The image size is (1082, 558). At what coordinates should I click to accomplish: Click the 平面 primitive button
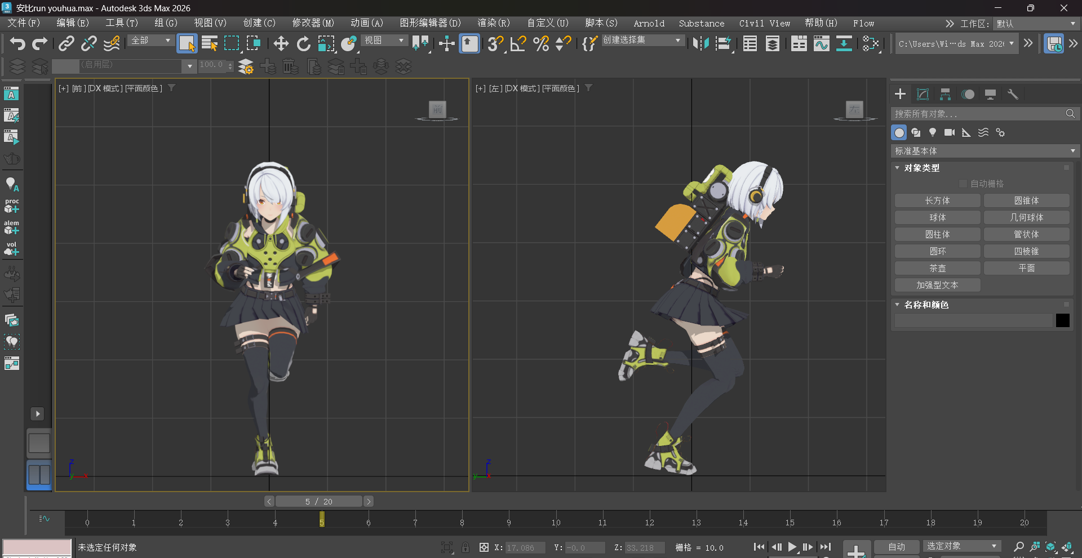click(1027, 268)
